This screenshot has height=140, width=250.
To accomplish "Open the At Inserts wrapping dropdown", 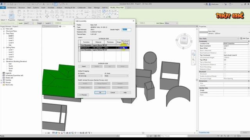I will 90,76.
